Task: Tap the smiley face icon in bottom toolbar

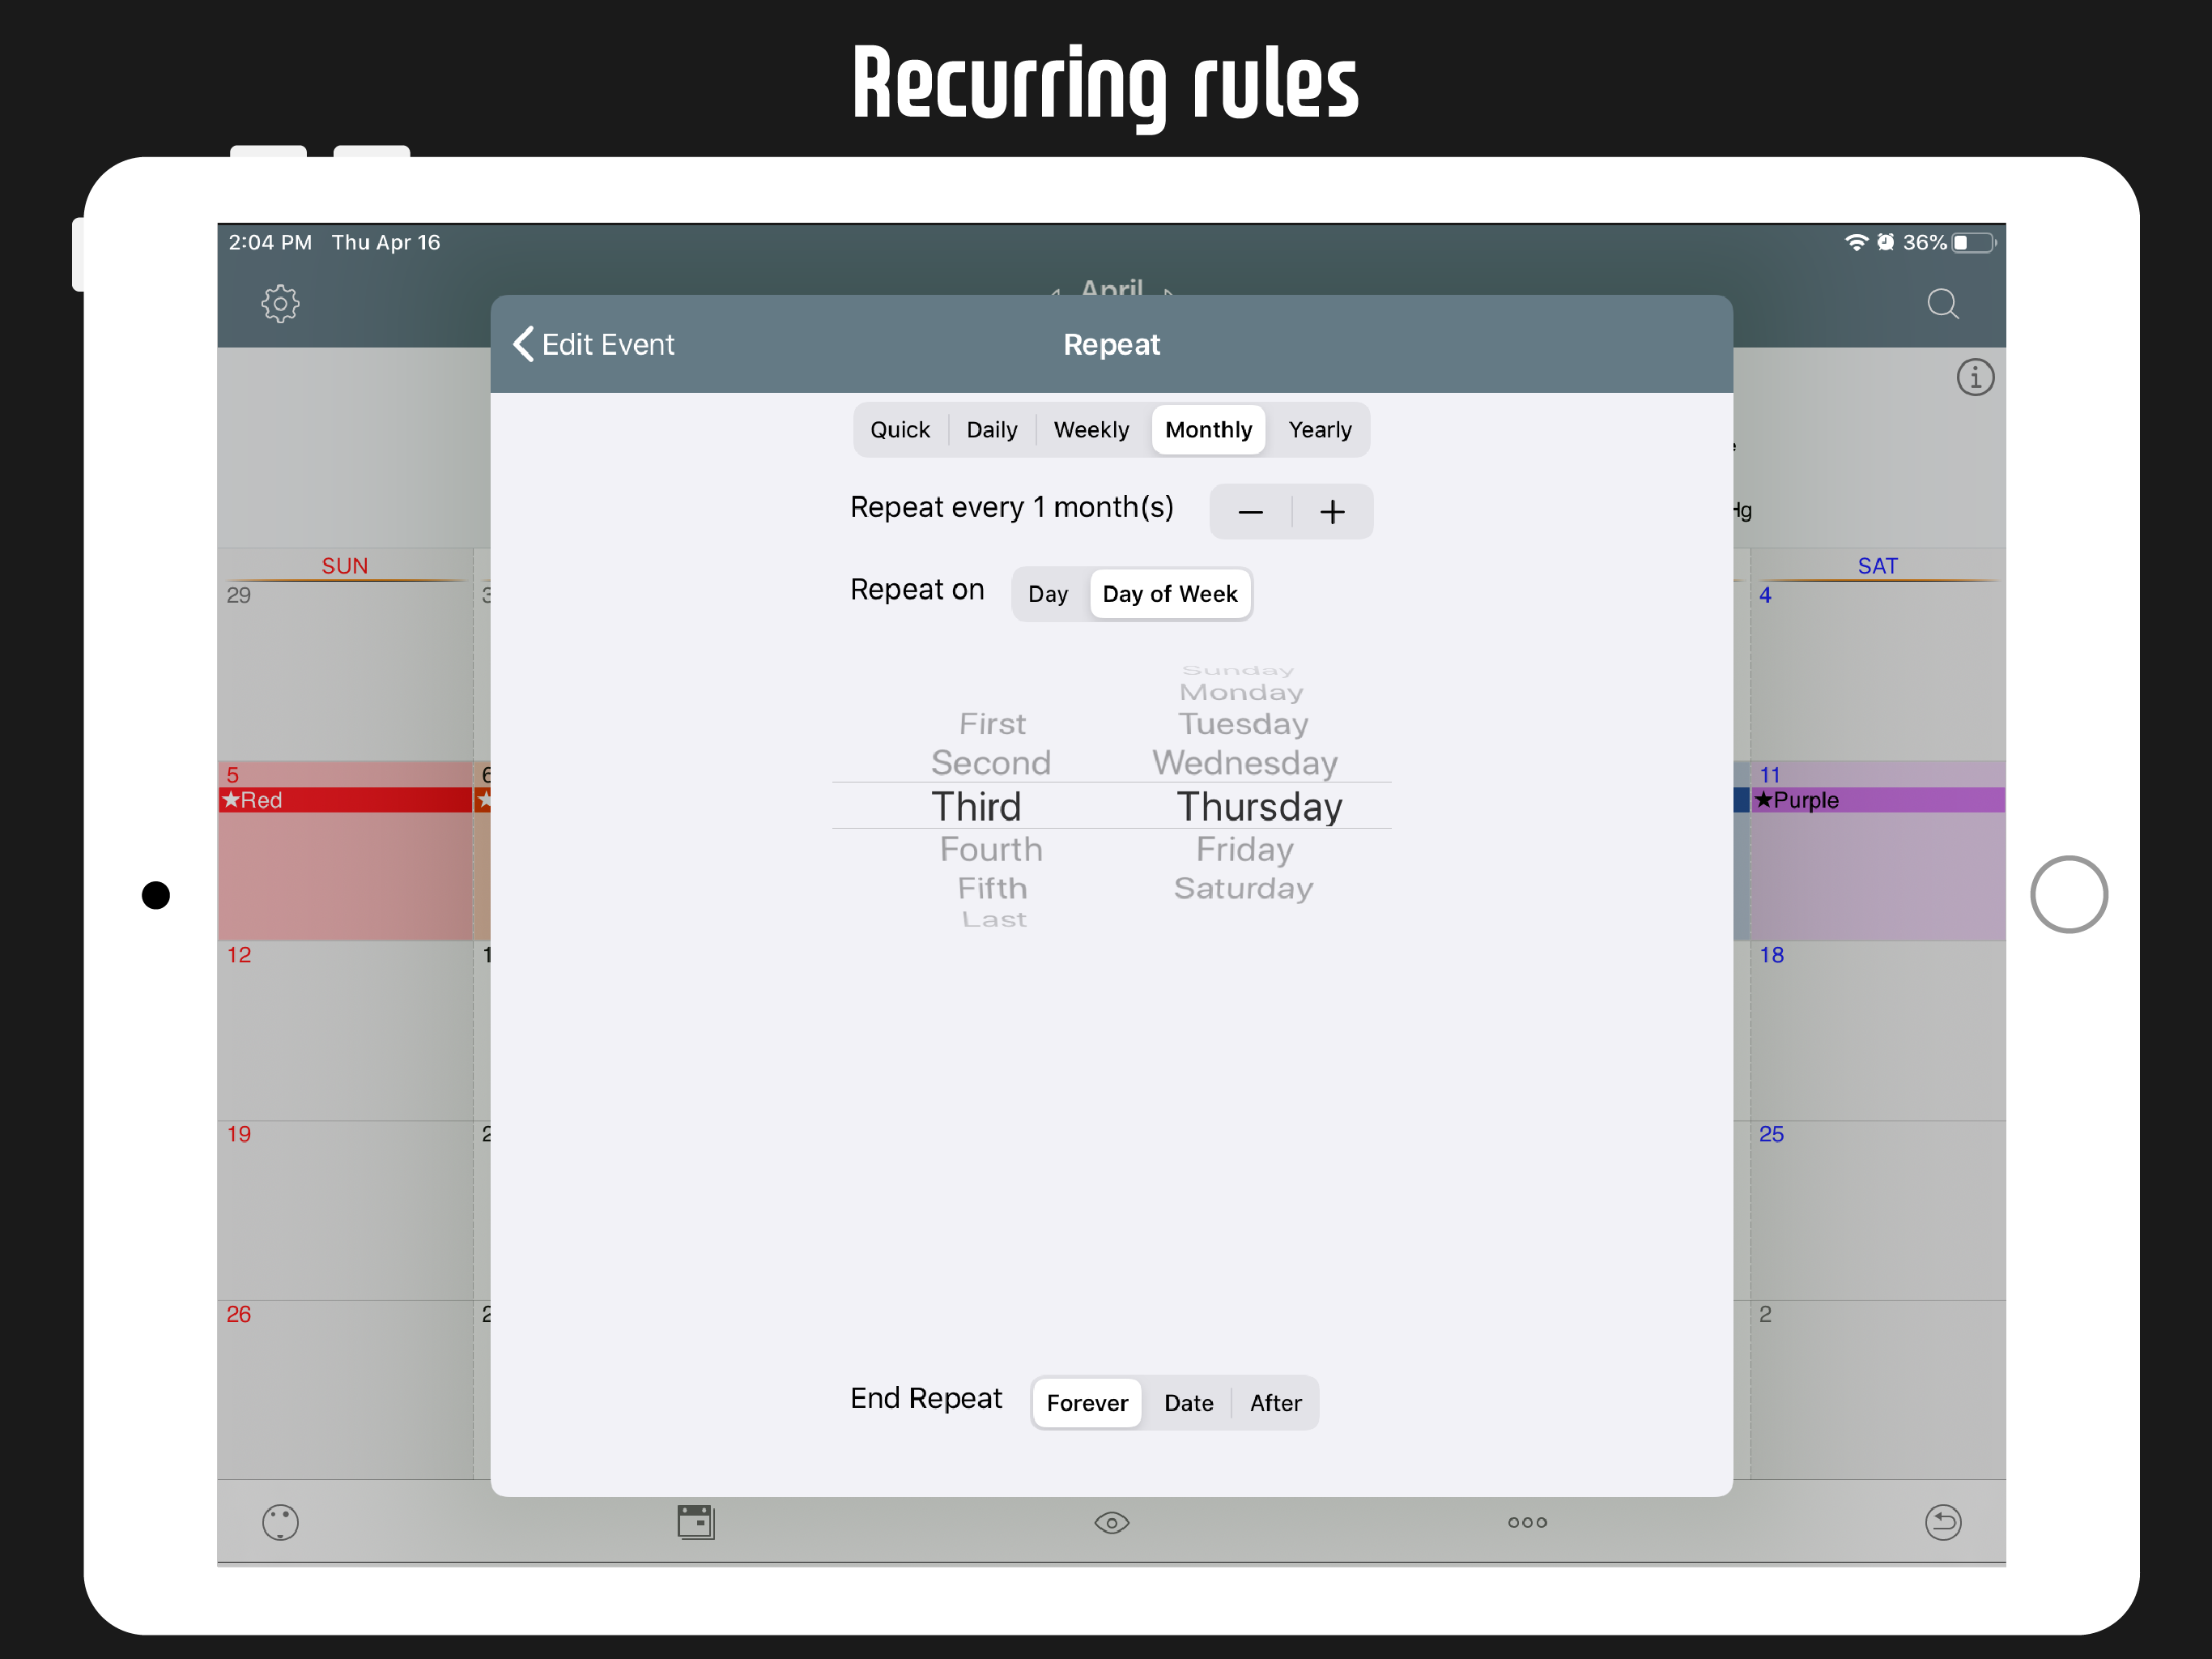Action: click(280, 1522)
